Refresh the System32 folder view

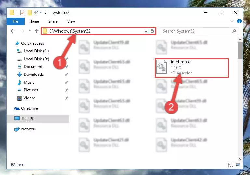click(152, 31)
